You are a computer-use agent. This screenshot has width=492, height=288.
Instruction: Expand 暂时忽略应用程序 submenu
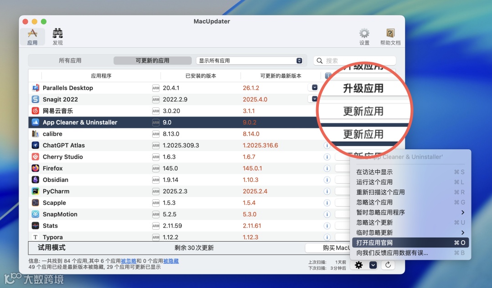coord(410,212)
